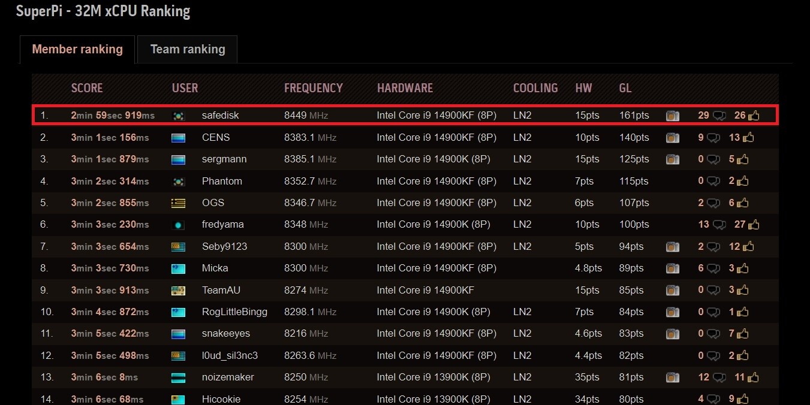Open score 2min 59sec 919ms submission
Viewport: 810px width, 405px height.
pyautogui.click(x=113, y=116)
